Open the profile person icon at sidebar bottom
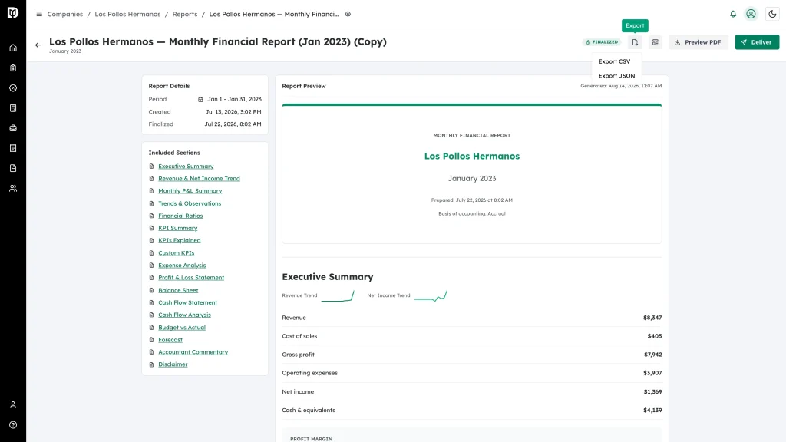Image resolution: width=786 pixels, height=442 pixels. 13,405
